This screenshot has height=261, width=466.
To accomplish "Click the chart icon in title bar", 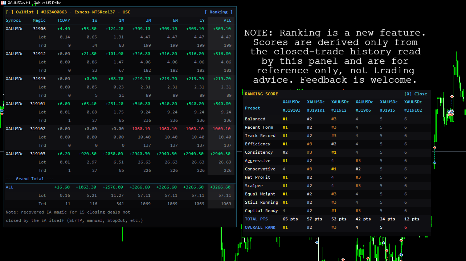I will click(x=3, y=3).
